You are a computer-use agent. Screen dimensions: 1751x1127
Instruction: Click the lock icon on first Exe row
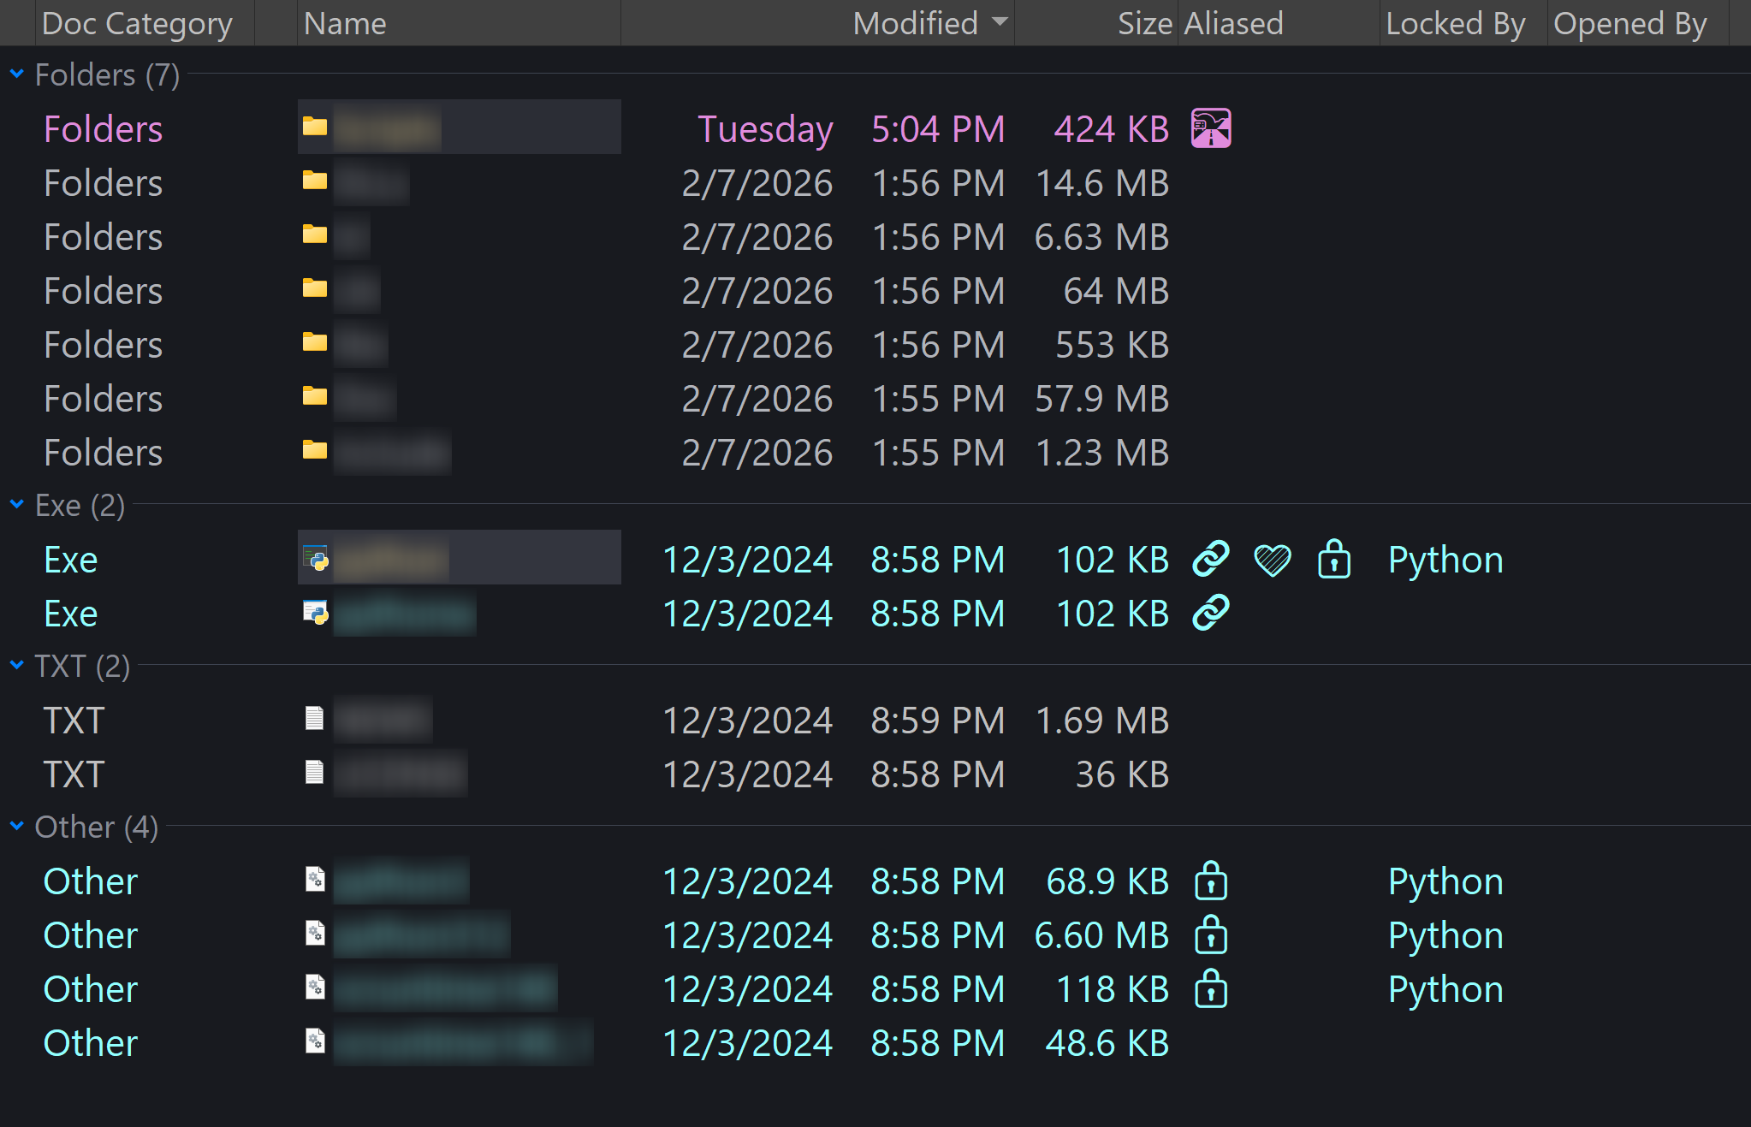[x=1334, y=559]
